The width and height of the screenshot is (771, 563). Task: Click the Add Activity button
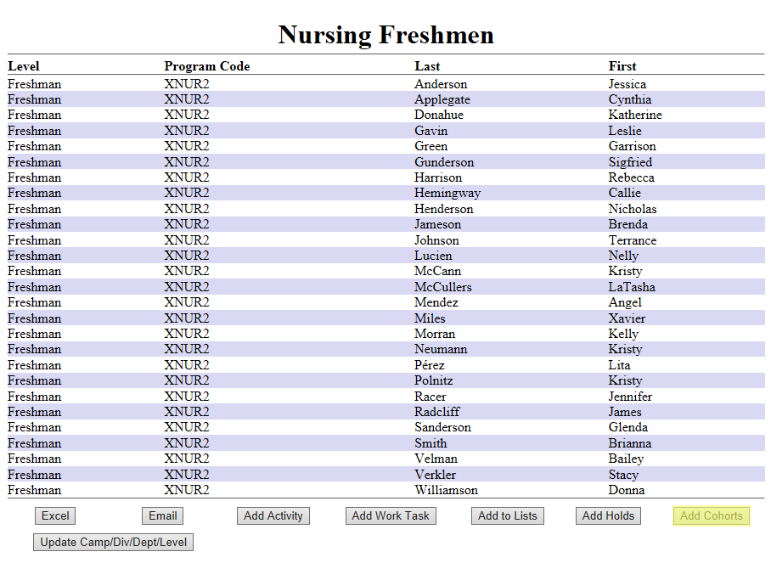[x=273, y=515]
